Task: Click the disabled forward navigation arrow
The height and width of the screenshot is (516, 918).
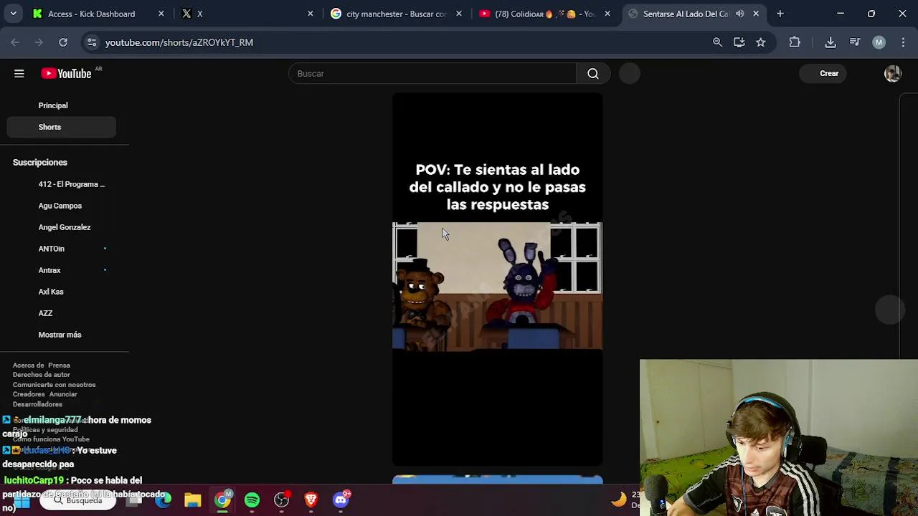Action: pos(39,42)
